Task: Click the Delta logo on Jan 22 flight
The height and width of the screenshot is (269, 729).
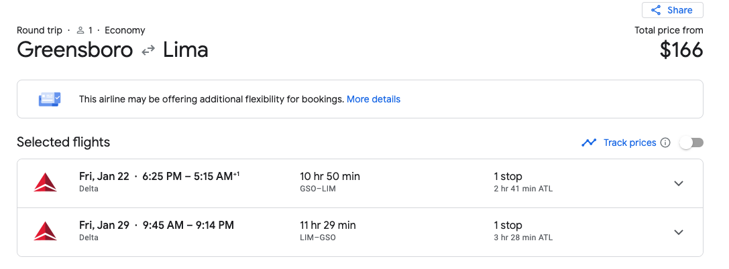Action: point(45,183)
